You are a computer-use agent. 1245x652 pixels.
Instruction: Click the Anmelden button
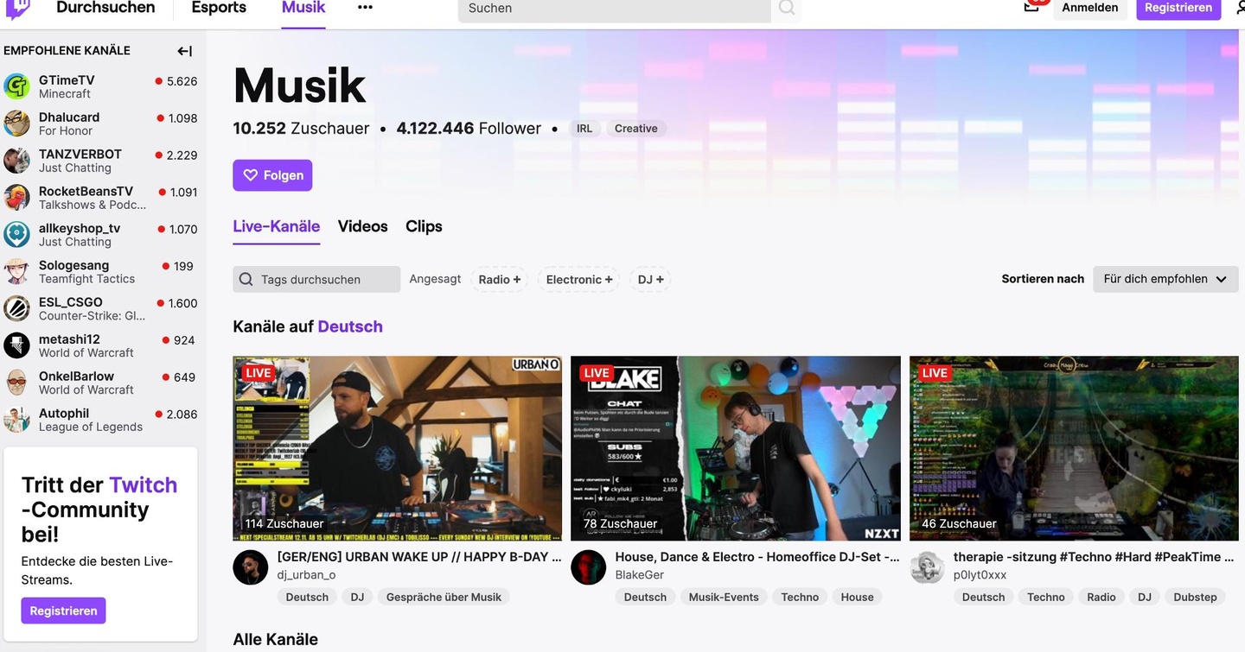point(1089,8)
